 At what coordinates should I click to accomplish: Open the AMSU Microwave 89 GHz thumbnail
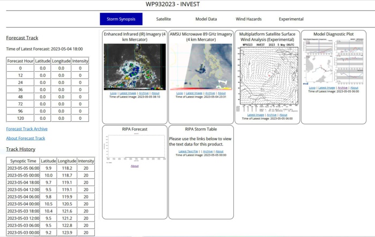click(x=201, y=66)
